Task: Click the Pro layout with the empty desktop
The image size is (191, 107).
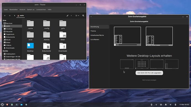Action: coord(157,64)
